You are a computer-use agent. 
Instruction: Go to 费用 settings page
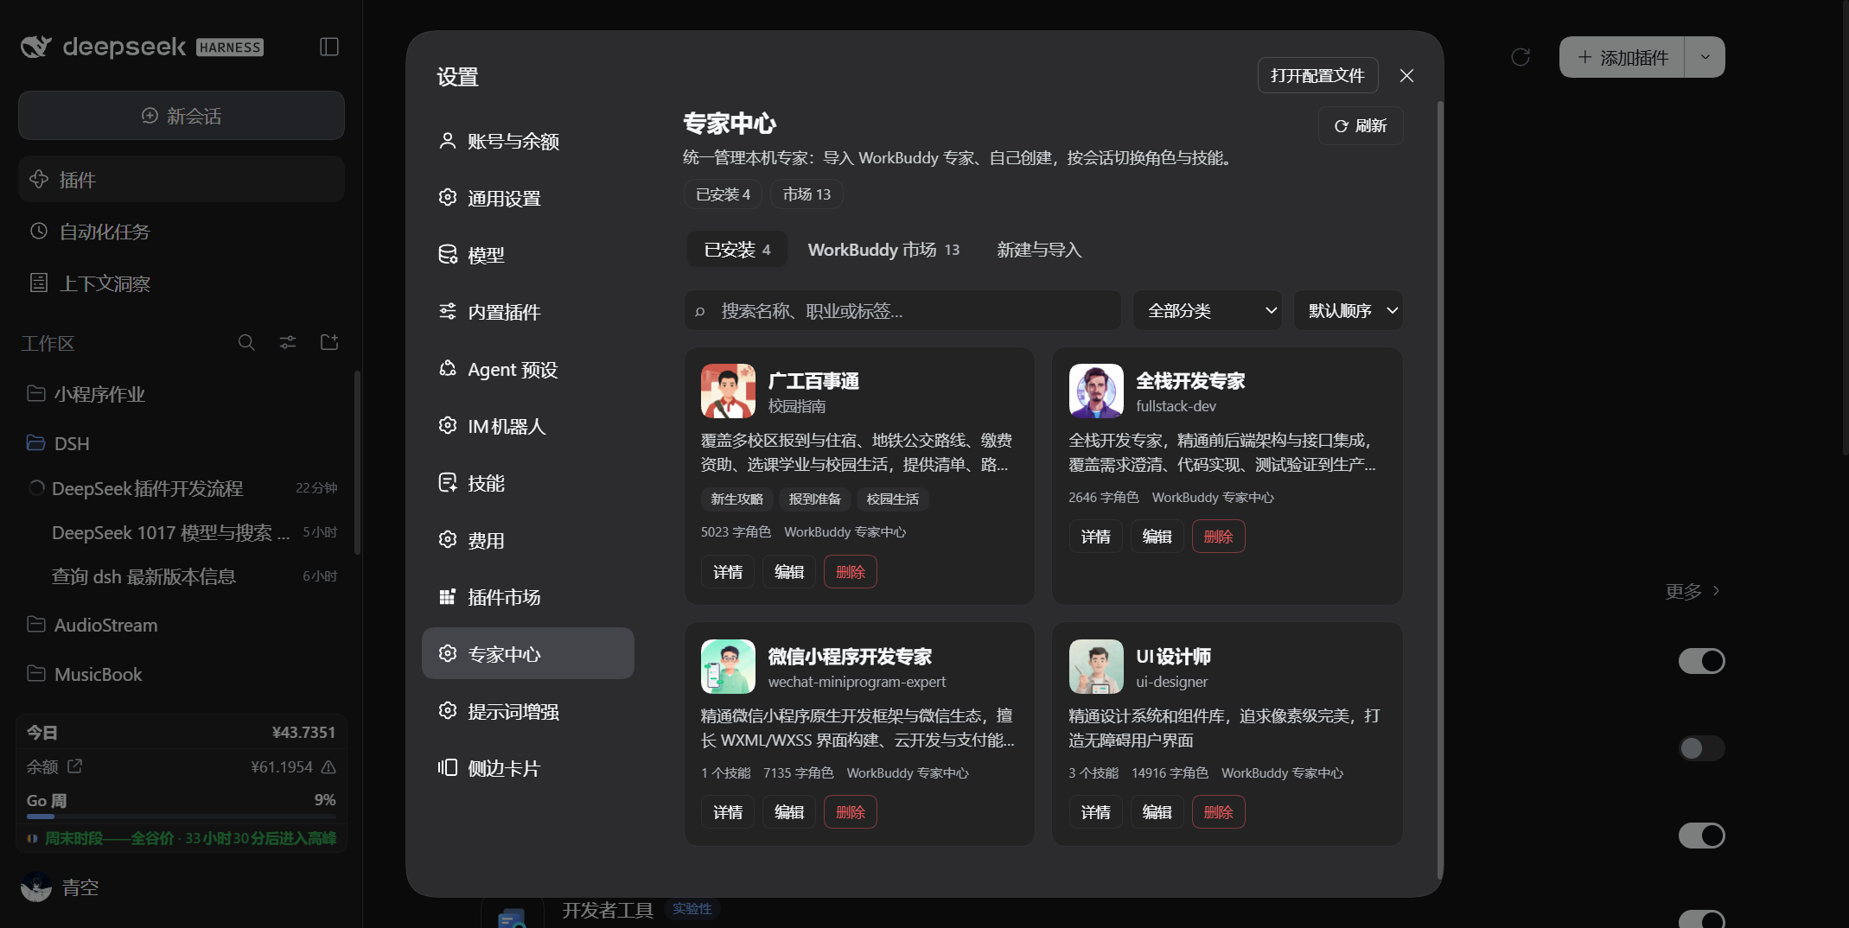527,540
